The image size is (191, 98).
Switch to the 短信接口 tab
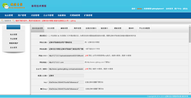pos(104,28)
